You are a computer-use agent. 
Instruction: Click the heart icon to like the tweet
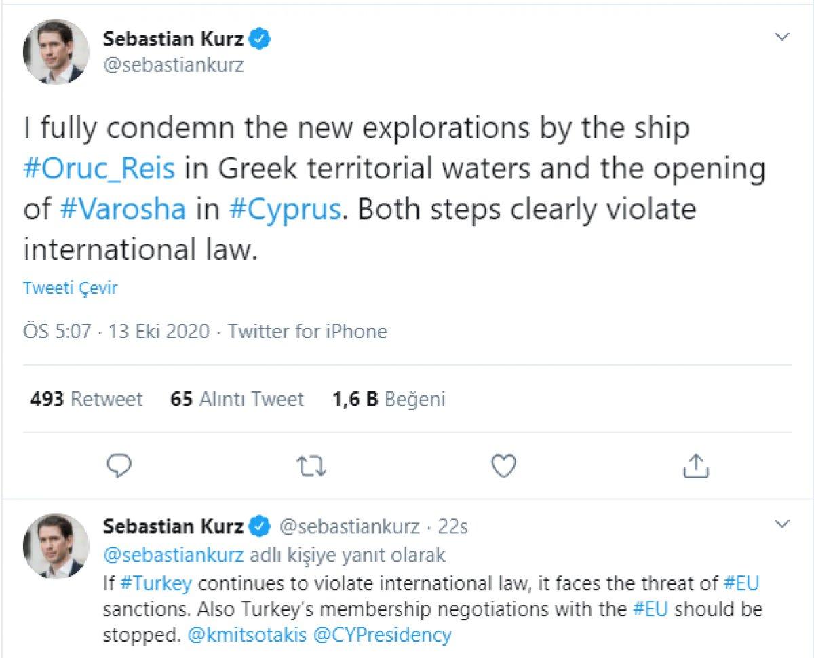point(503,466)
